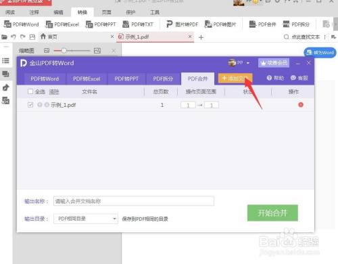Select the PDF拆分 tab in the dialog
This screenshot has height=264, width=338.
pos(163,79)
